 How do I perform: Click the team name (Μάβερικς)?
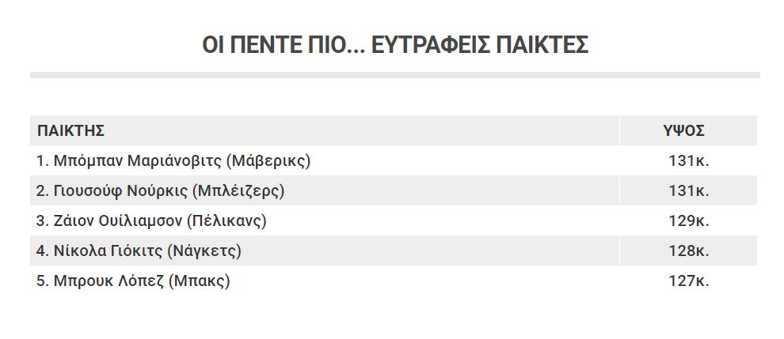pyautogui.click(x=268, y=162)
